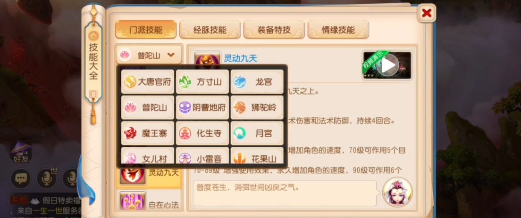Image resolution: width=521 pixels, height=218 pixels.
Task: Choose 普陀山 in the sect list
Action: (148, 107)
